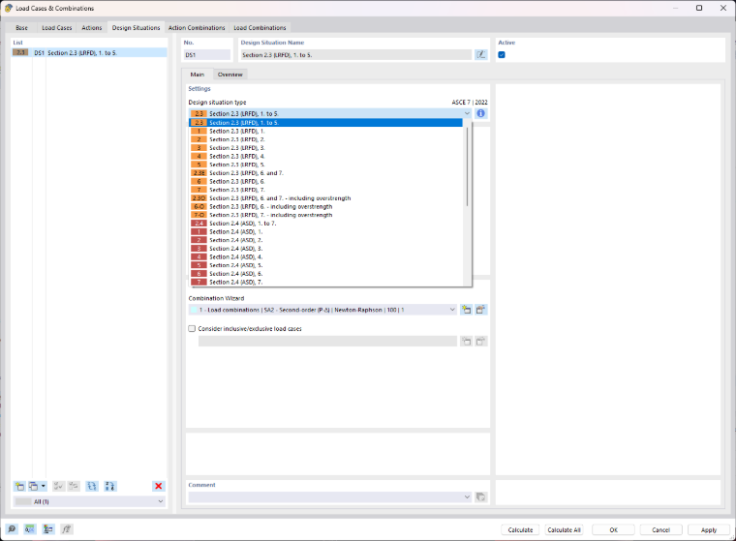Choose LRFD 7. - including overstrength option
This screenshot has height=541, width=736.
tap(326, 215)
